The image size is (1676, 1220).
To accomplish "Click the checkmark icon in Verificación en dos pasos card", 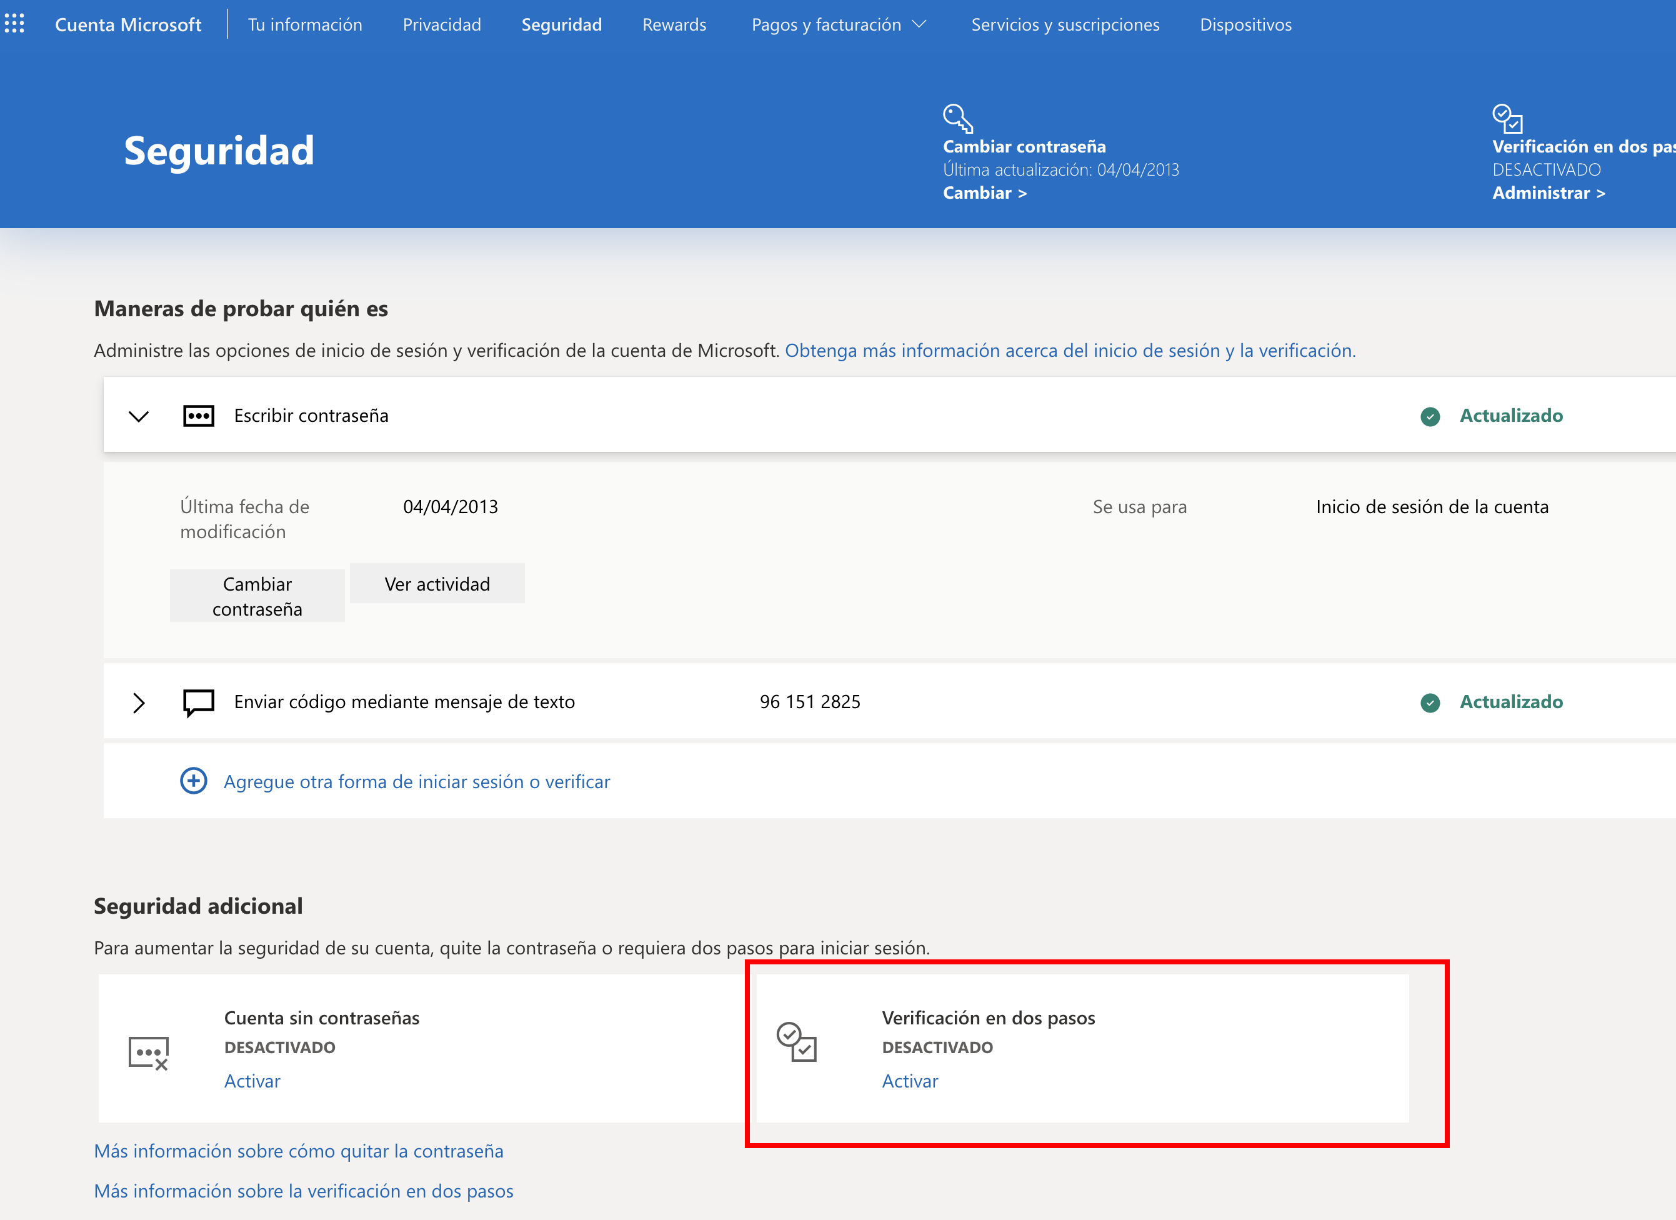I will pos(797,1042).
